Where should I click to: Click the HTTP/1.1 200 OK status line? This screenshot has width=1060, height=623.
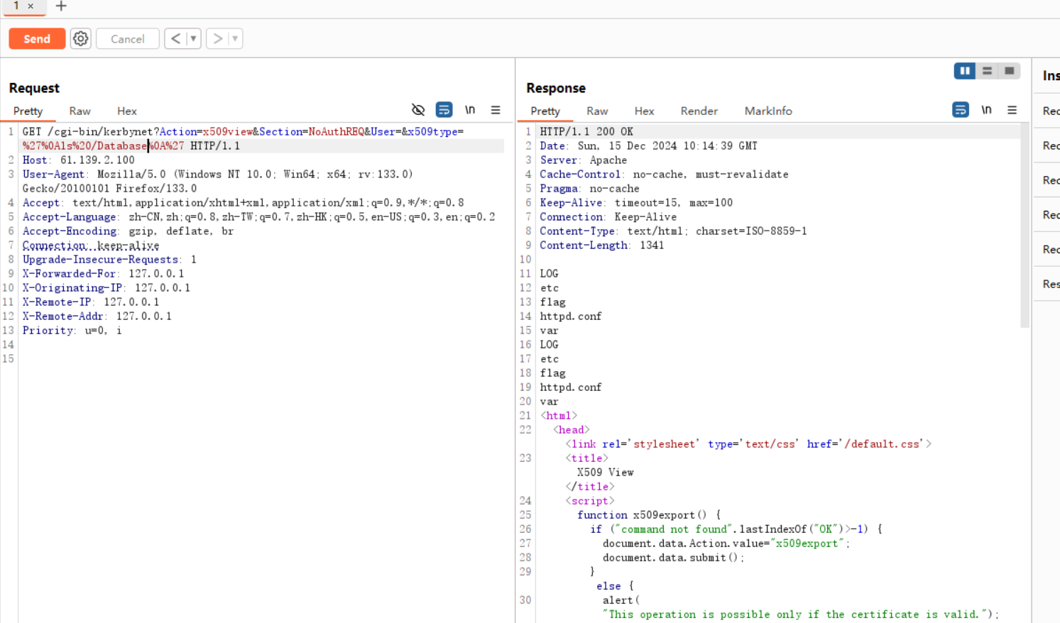tap(586, 131)
